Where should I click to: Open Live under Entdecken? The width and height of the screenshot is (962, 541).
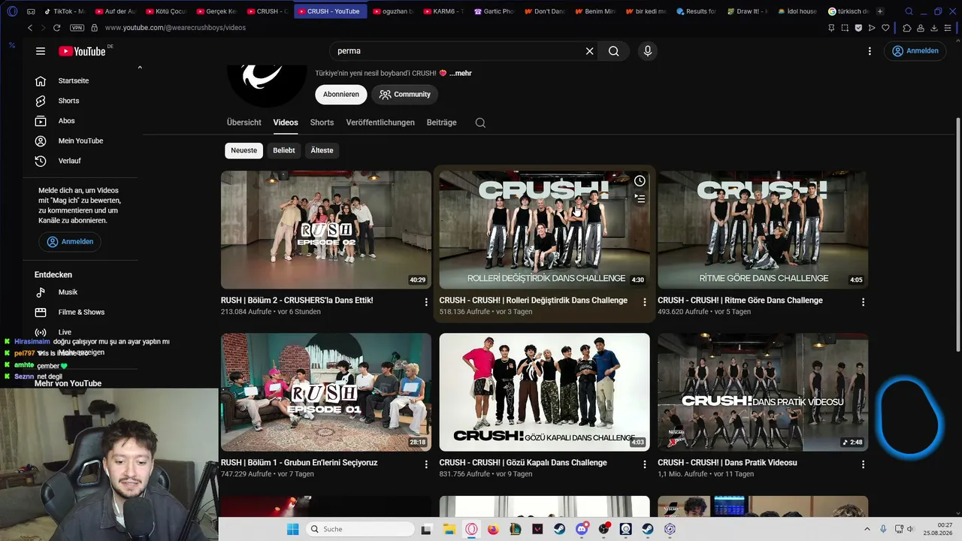click(65, 332)
